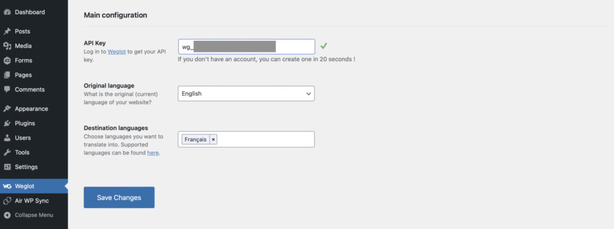This screenshot has height=229, width=614.
Task: Open the Dashboard gauge icon
Action: (7, 12)
